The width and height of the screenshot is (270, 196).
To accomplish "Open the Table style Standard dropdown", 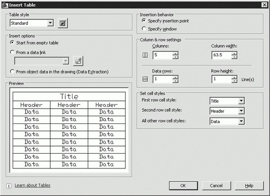I will point(50,23).
